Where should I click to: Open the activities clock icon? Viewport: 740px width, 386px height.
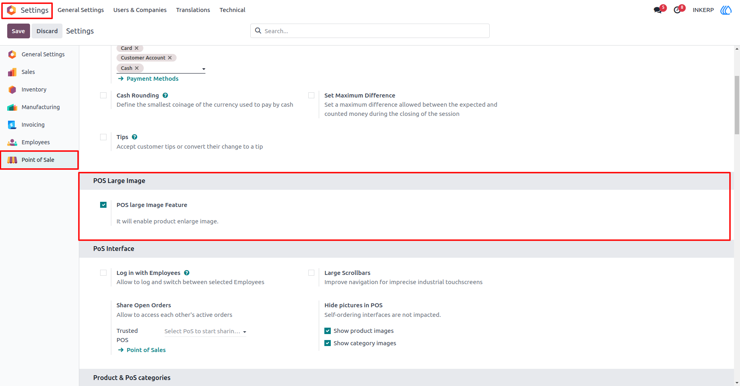coord(677,10)
